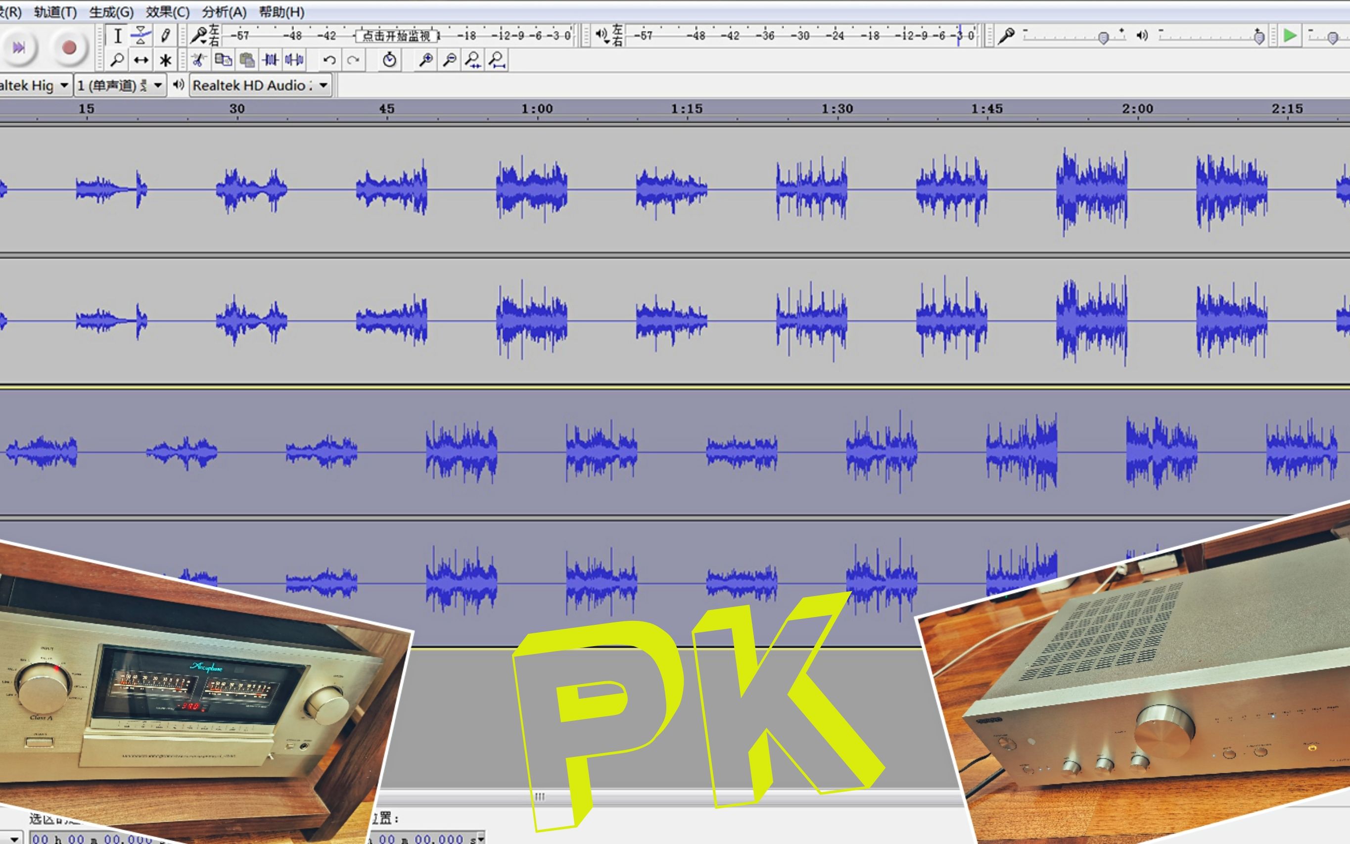This screenshot has height=844, width=1350.
Task: Click the 2:00 mark on timeline ruler
Action: coord(1137,109)
